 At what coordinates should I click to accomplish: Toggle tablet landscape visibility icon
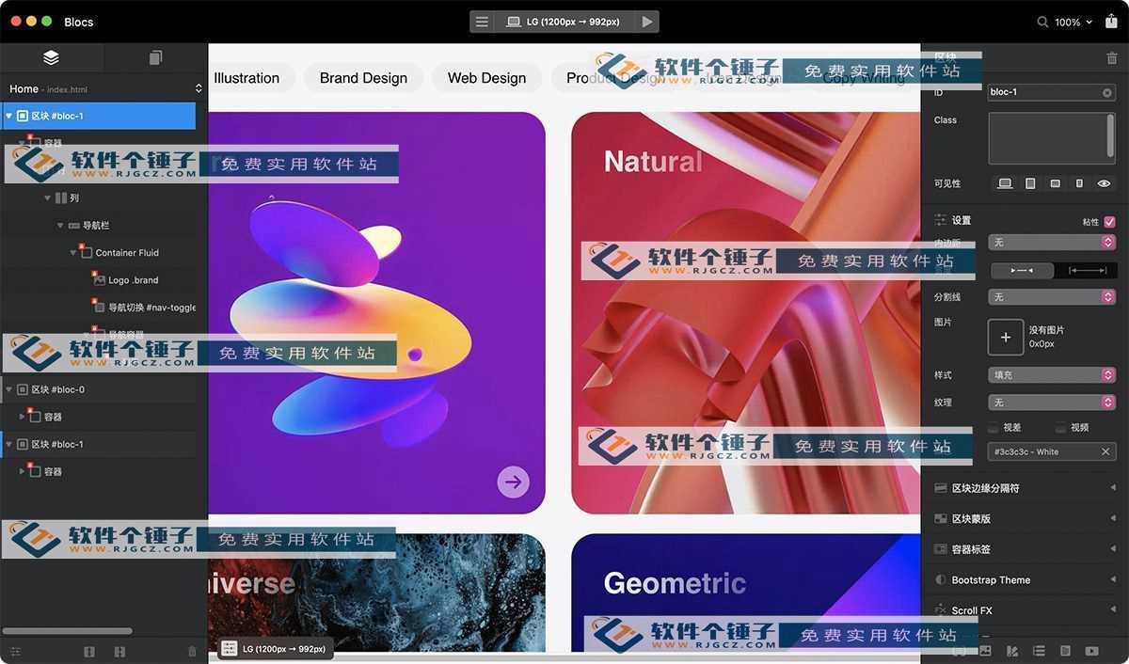coord(1055,183)
